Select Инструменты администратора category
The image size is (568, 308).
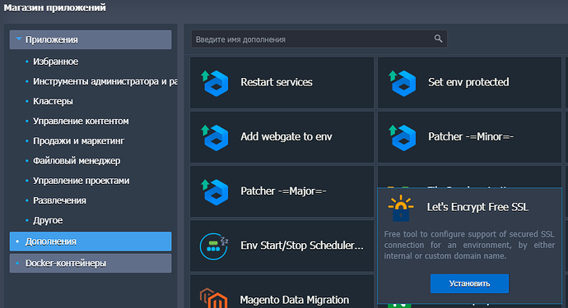point(105,81)
